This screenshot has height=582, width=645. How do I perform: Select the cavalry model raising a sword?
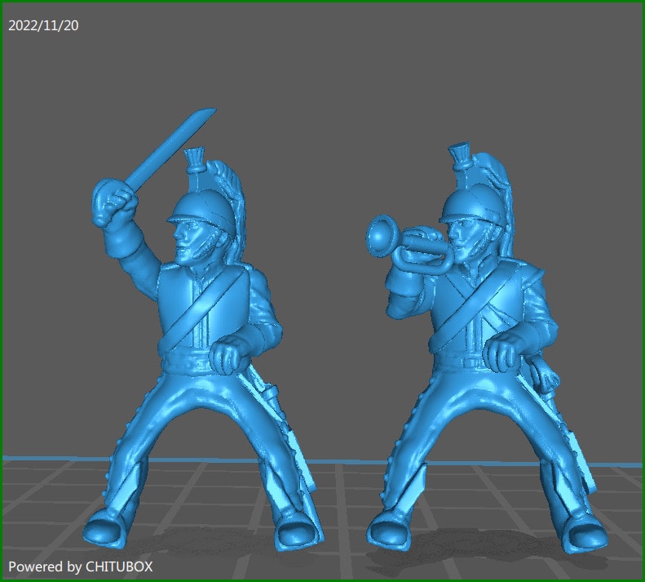[x=204, y=330]
